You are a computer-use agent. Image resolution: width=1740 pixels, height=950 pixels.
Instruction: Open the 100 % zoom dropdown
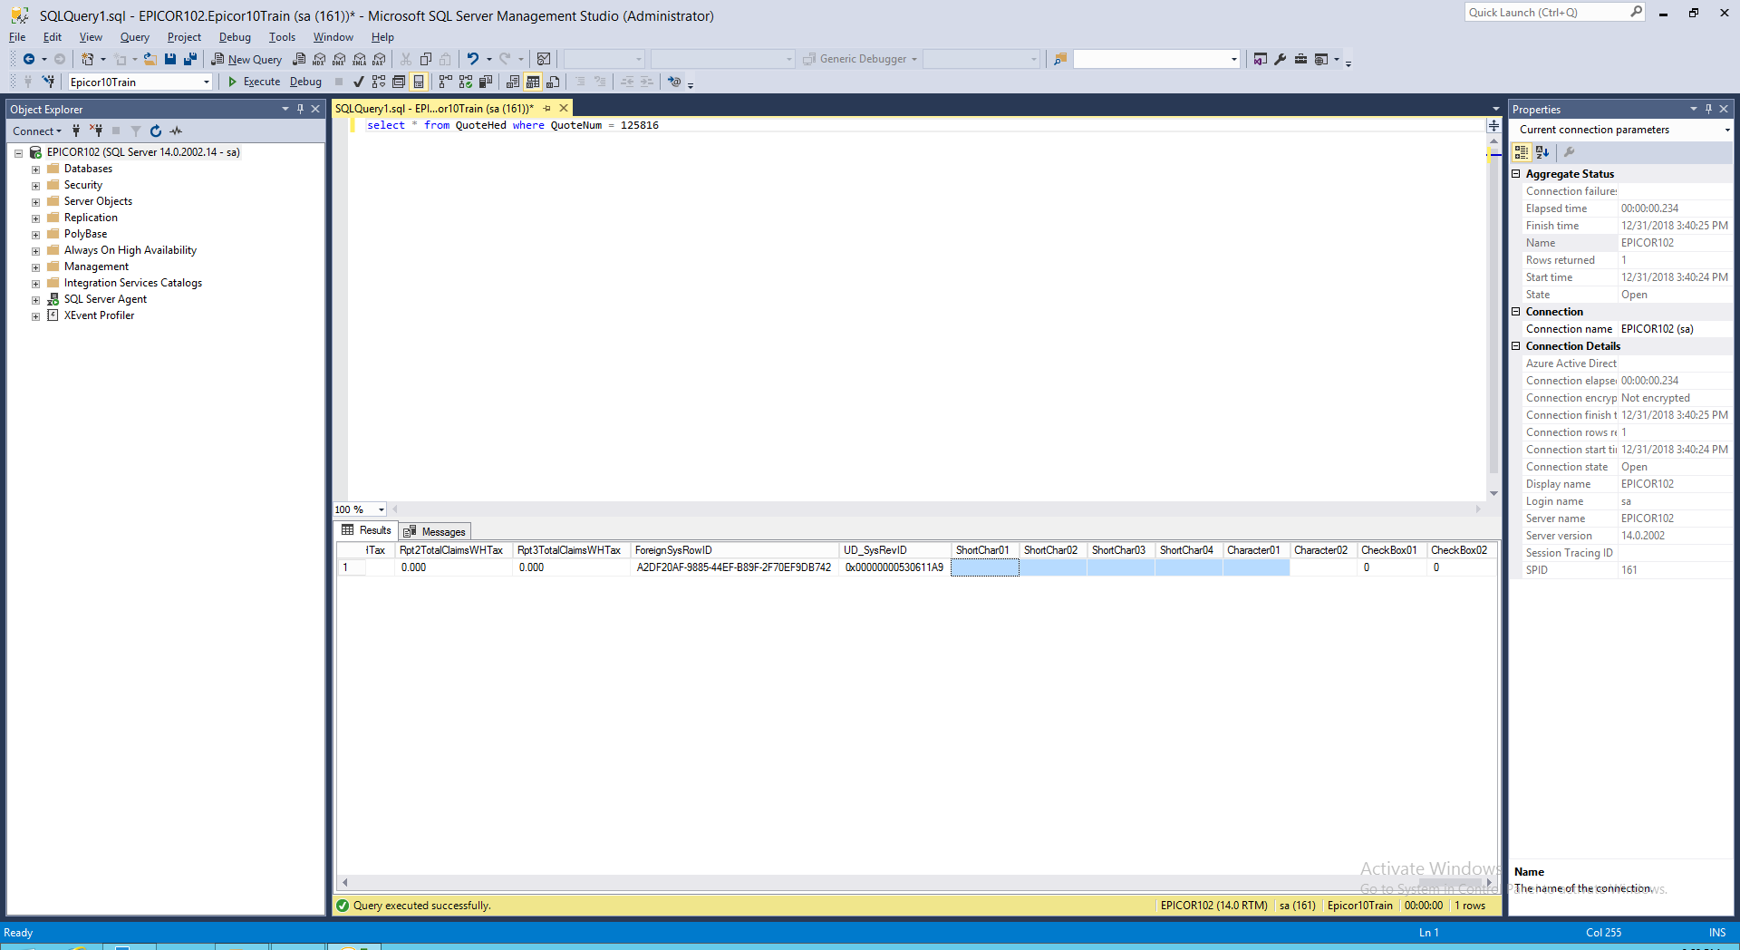(382, 509)
